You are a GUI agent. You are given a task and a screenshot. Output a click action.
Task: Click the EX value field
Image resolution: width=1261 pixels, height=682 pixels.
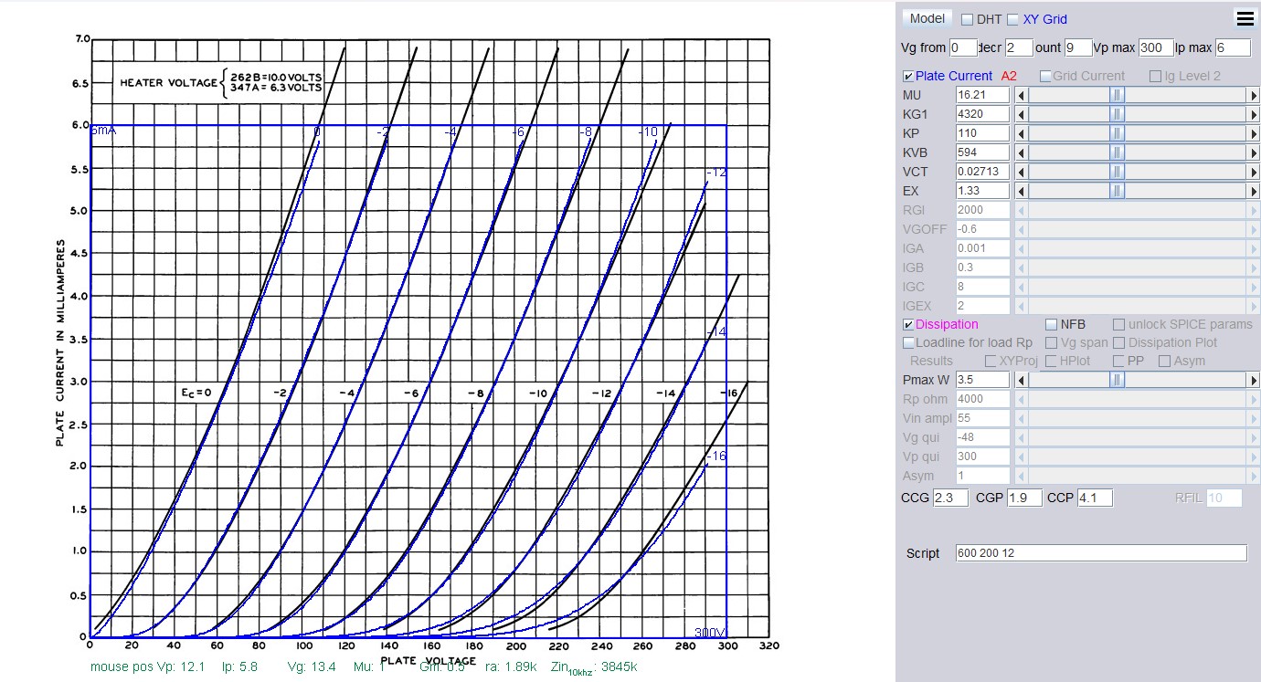pos(982,191)
